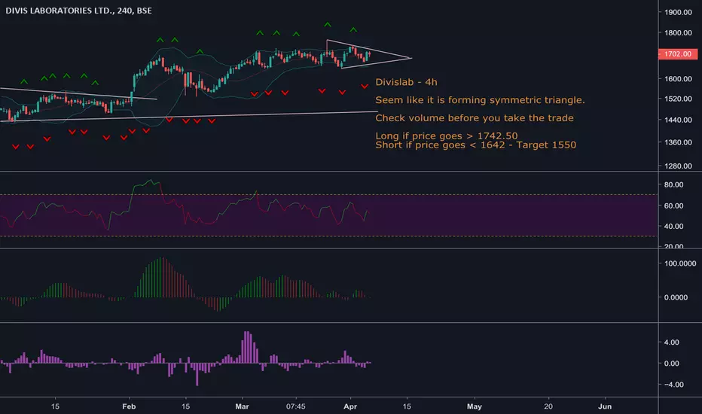The width and height of the screenshot is (702, 414).
Task: Click the 1440.00 price axis label
Action: (x=678, y=120)
